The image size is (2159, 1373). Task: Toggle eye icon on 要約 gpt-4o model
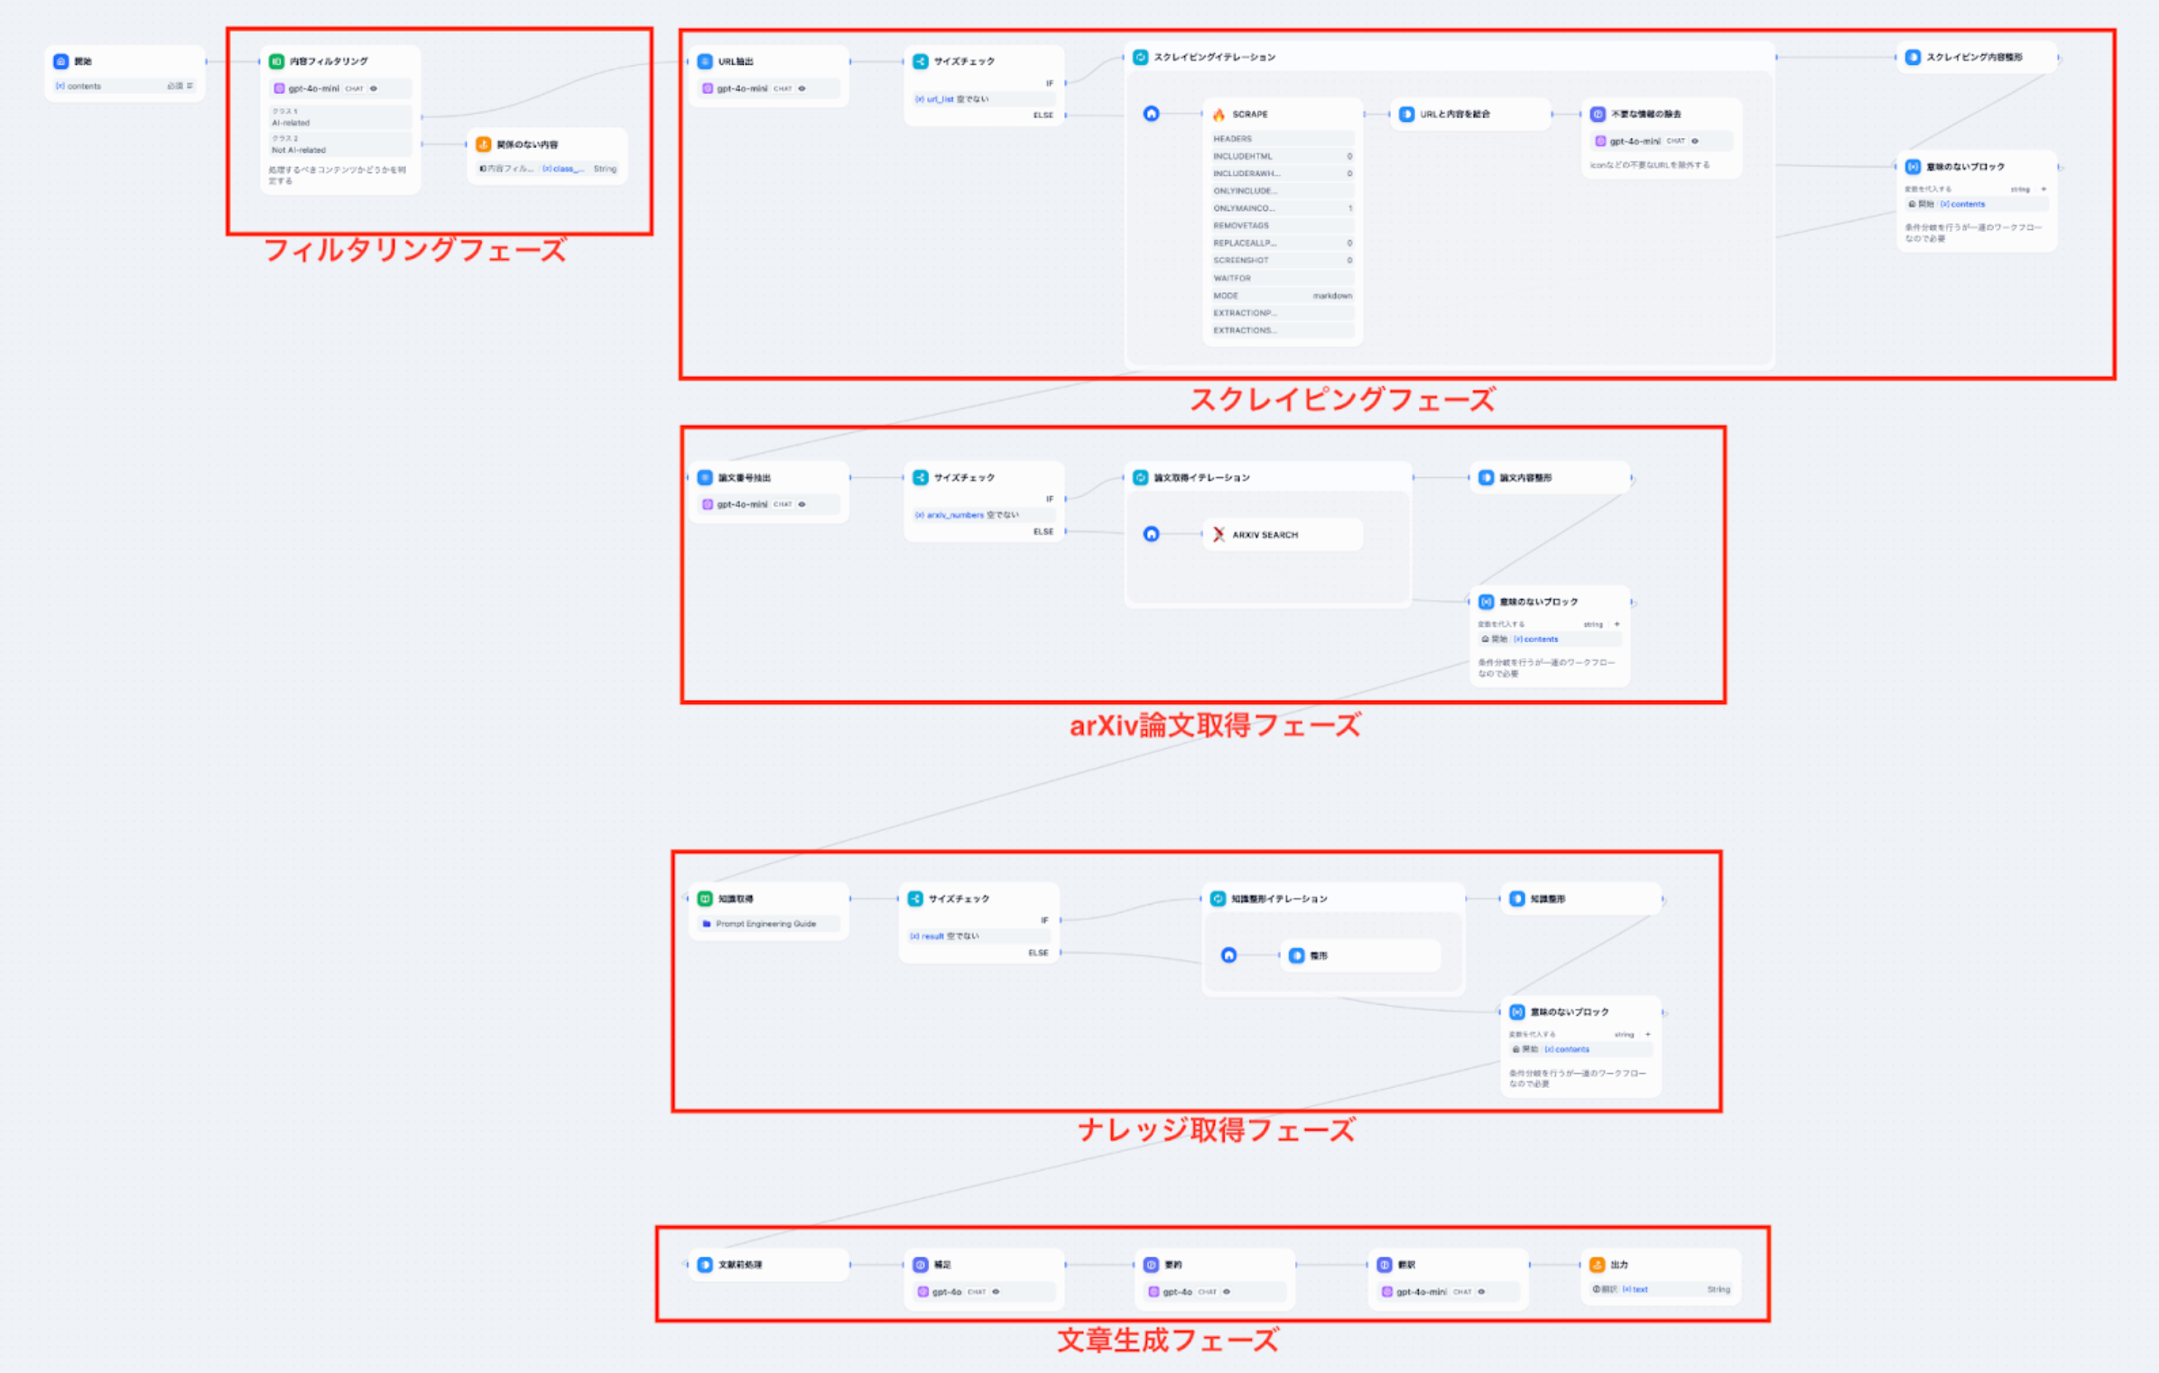[1226, 1292]
